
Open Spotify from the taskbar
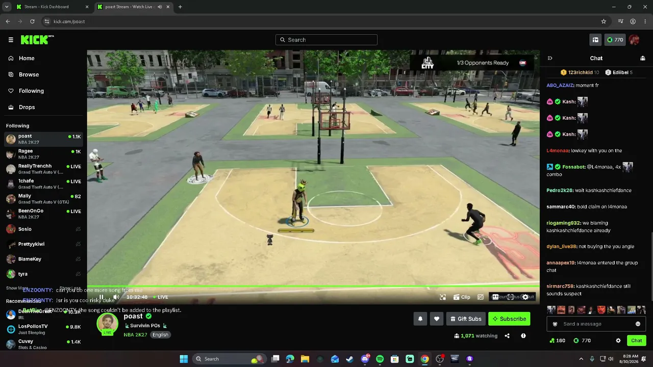pyautogui.click(x=380, y=359)
